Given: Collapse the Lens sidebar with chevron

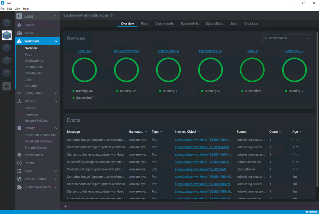Looking at the screenshot, I should coord(55,16).
